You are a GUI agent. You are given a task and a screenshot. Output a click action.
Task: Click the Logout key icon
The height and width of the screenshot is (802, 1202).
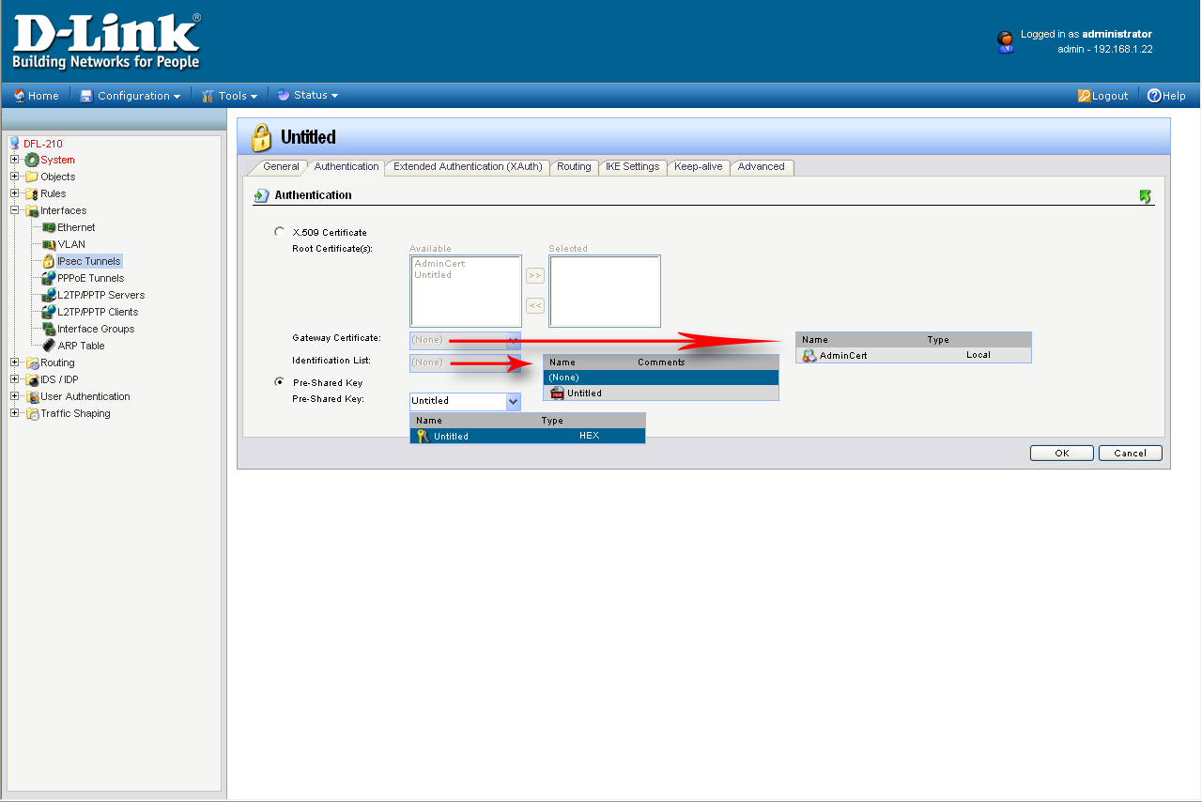click(1084, 96)
